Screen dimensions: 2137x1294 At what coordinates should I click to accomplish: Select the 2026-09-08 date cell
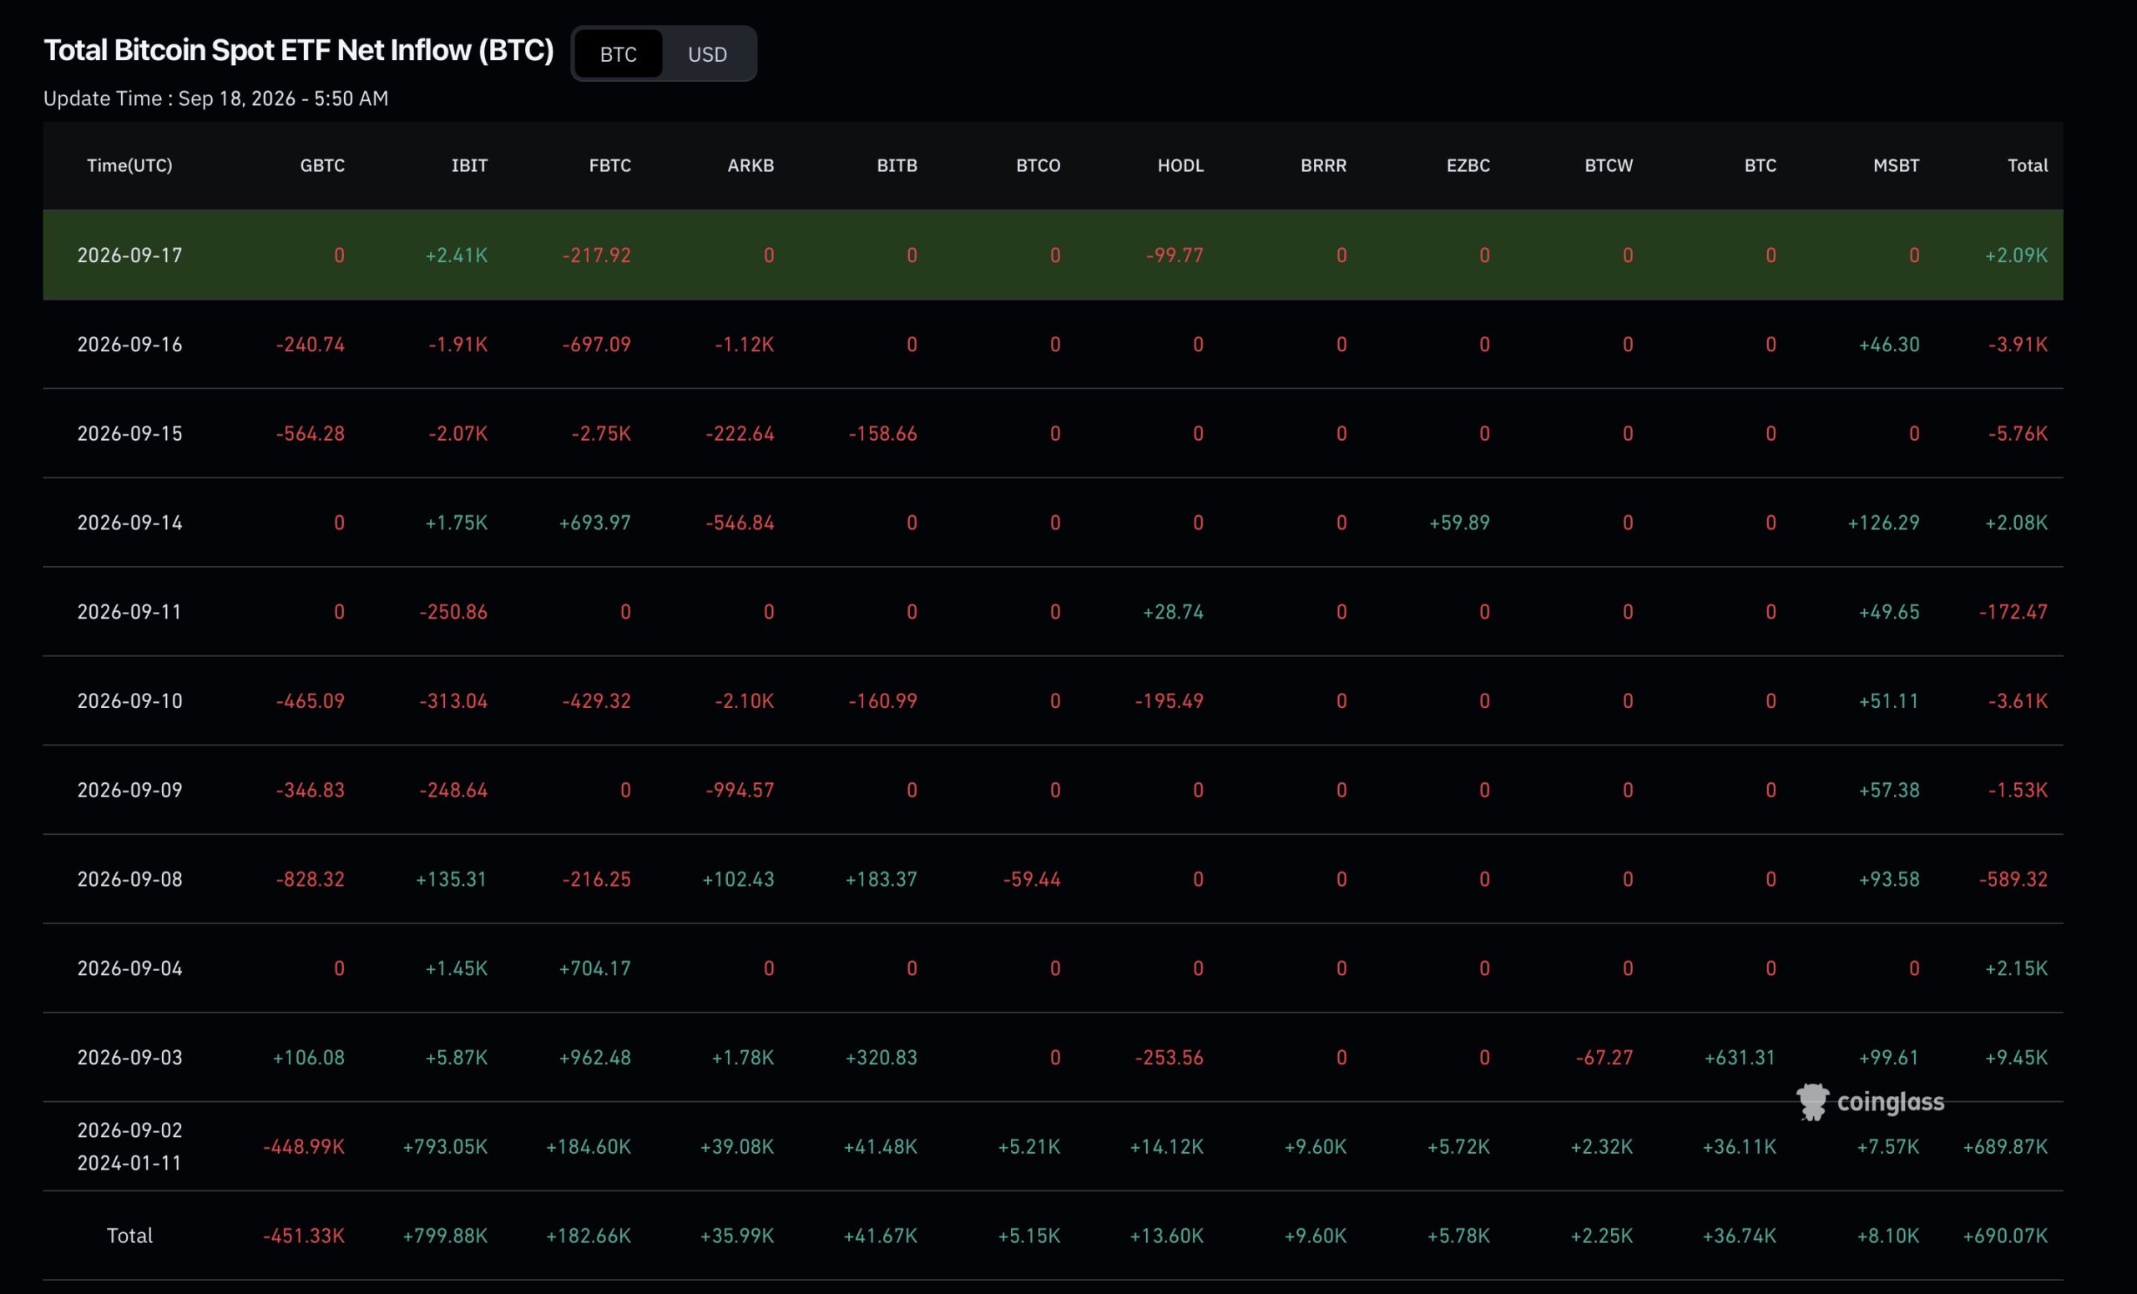[x=129, y=878]
